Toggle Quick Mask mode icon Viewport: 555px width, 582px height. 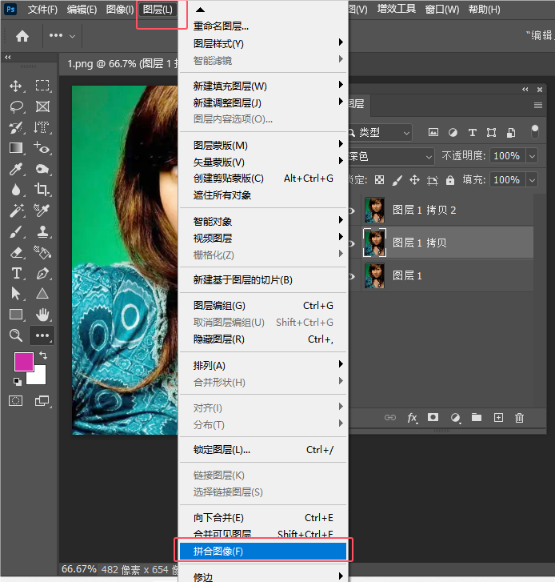(15, 401)
